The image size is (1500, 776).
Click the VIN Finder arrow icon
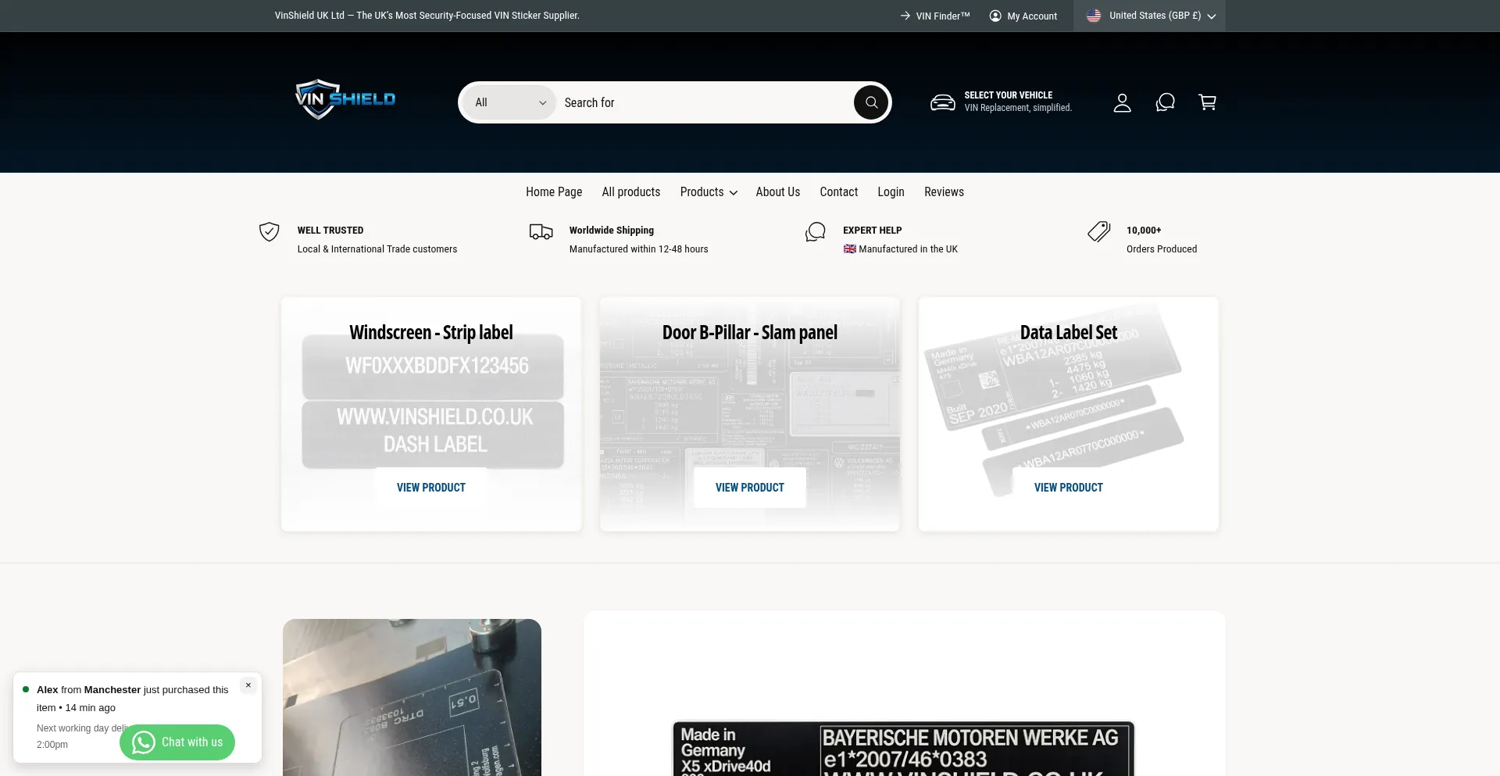tap(905, 16)
